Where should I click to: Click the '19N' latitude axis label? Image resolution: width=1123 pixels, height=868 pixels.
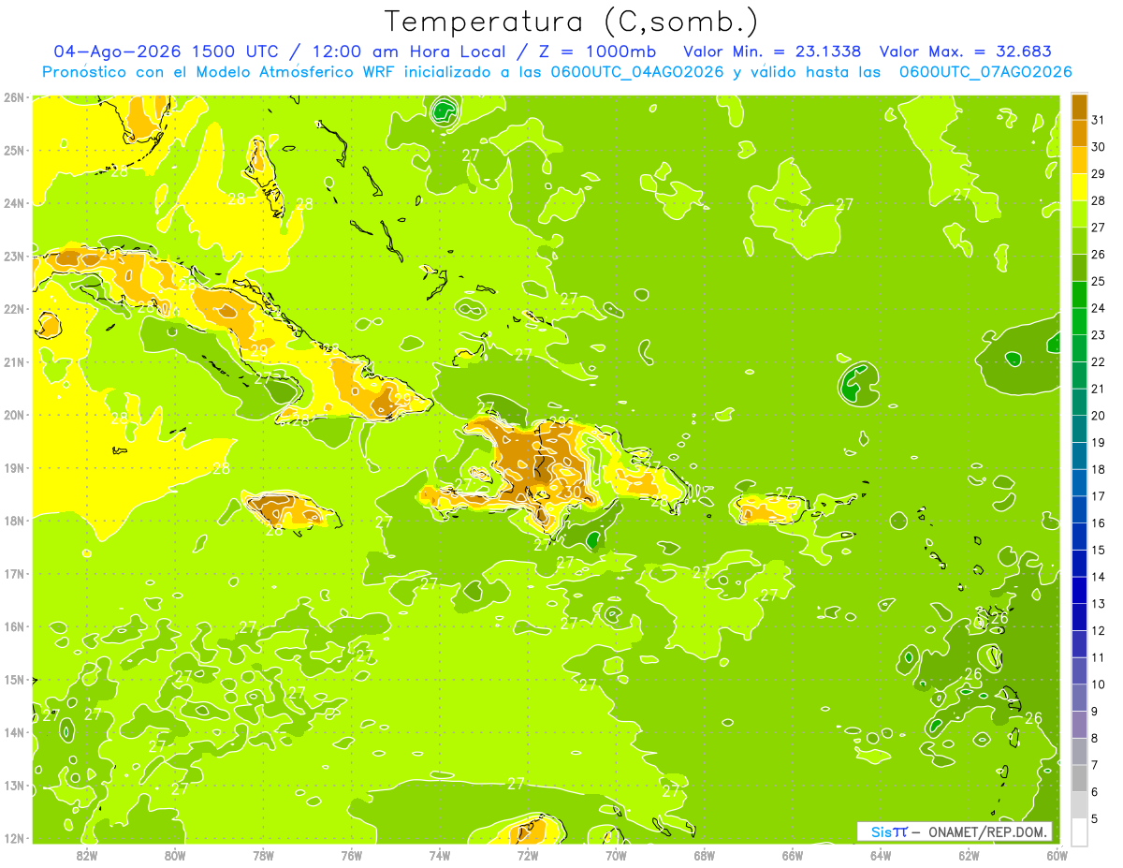(13, 467)
